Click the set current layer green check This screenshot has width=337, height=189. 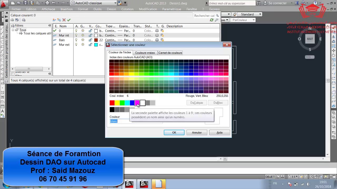[x=69, y=20]
